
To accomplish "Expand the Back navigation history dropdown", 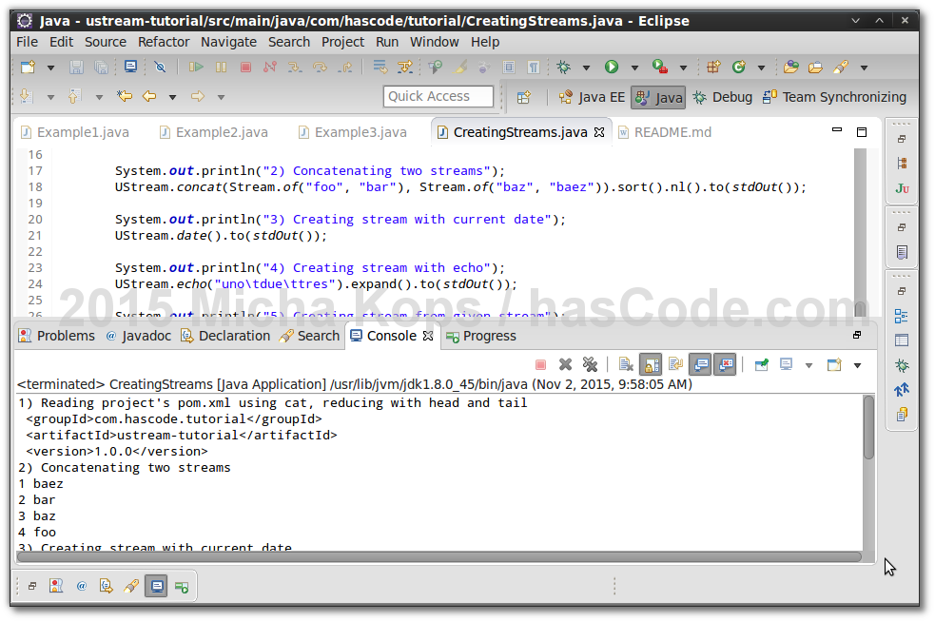I will coord(171,96).
